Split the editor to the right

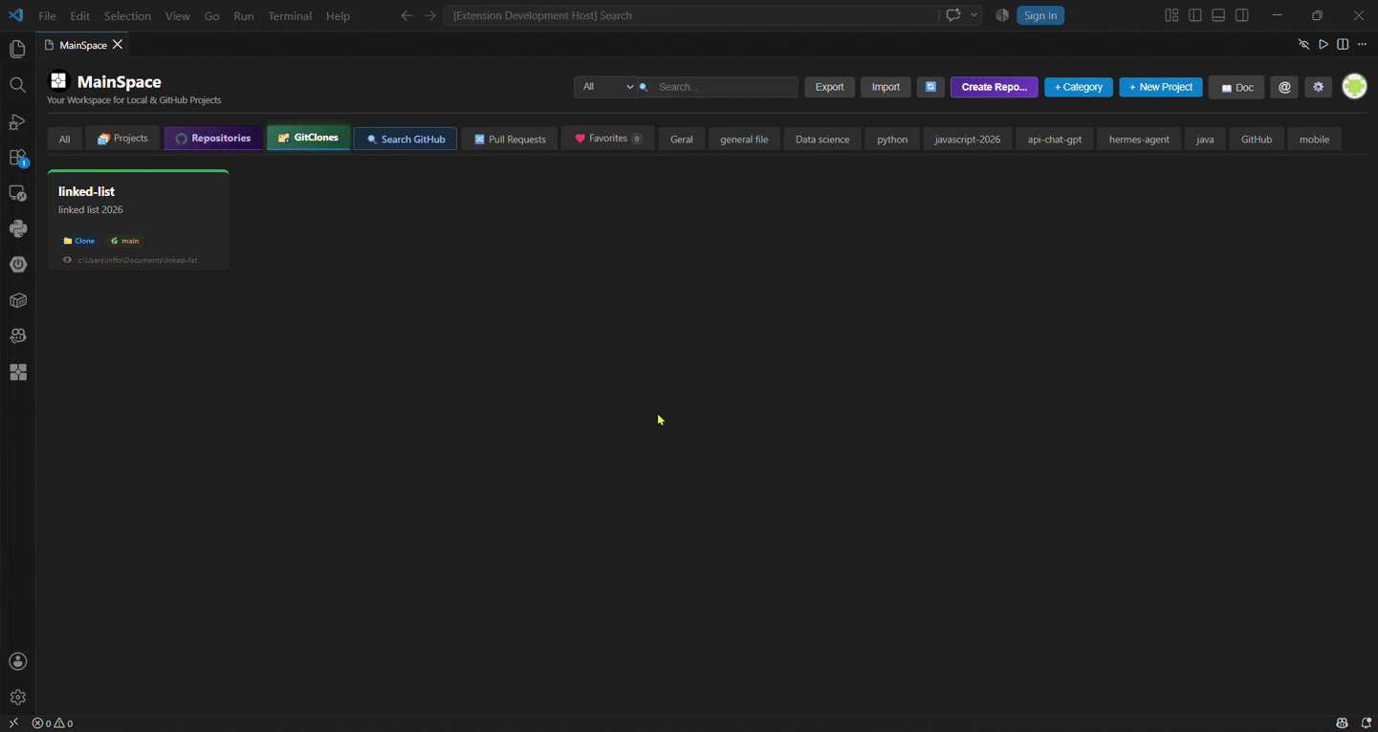1343,45
